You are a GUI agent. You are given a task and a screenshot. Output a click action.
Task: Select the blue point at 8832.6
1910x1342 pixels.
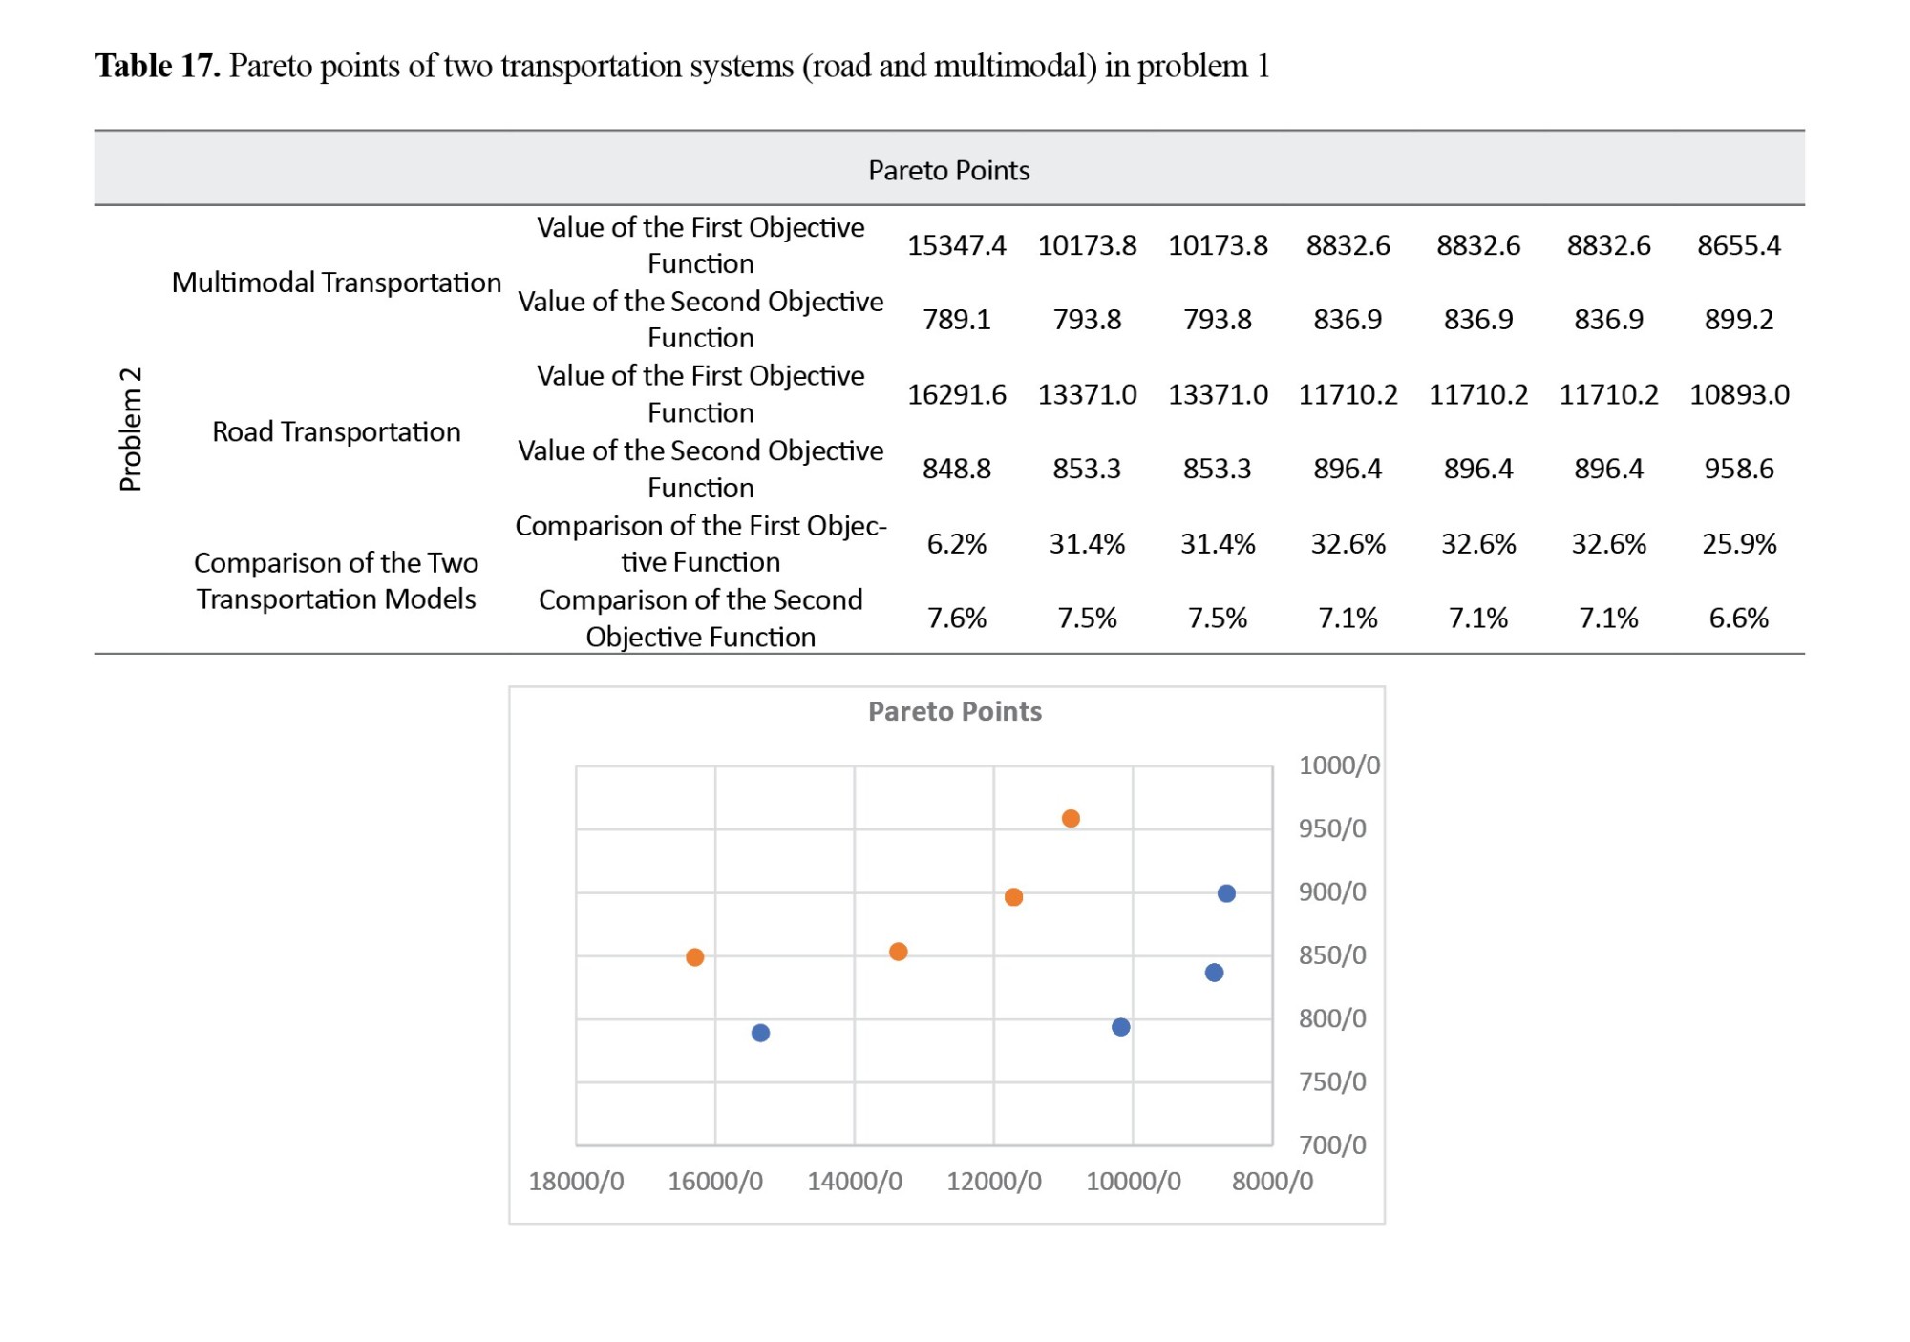1214,973
